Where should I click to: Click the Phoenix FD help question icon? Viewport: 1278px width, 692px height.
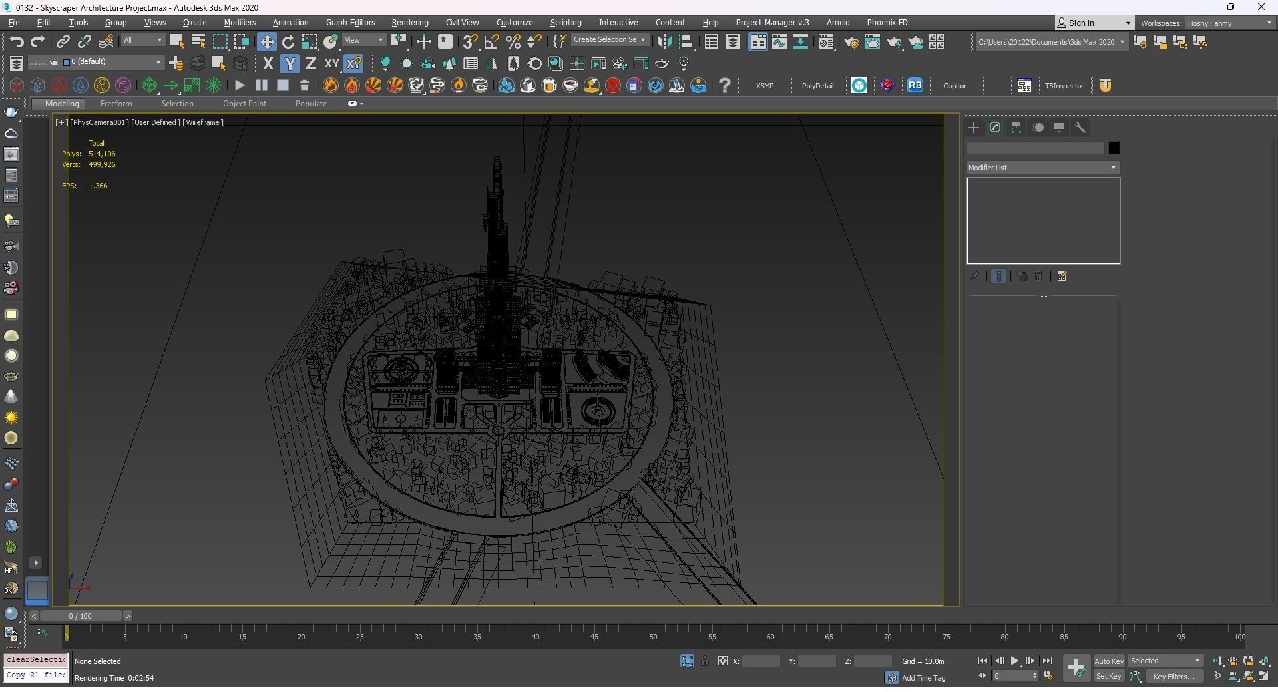coord(725,85)
